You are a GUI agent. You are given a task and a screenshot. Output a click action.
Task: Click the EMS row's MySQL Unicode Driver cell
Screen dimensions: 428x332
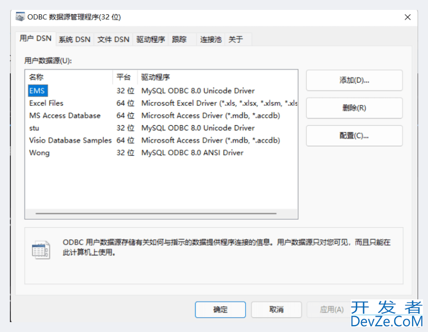pyautogui.click(x=198, y=91)
